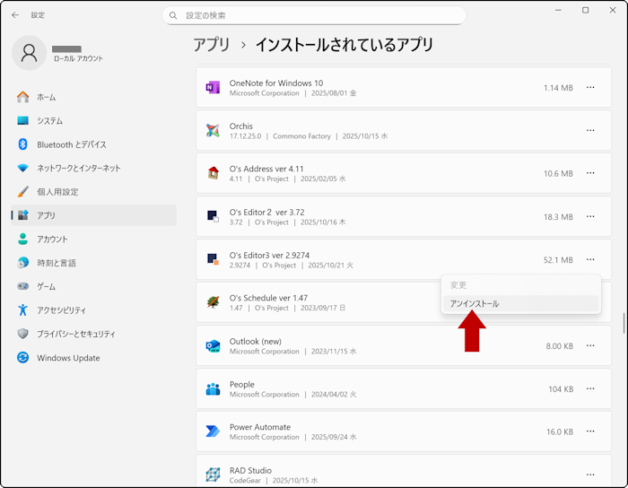The height and width of the screenshot is (488, 628).
Task: Click the O's Address house icon
Action: tap(213, 174)
